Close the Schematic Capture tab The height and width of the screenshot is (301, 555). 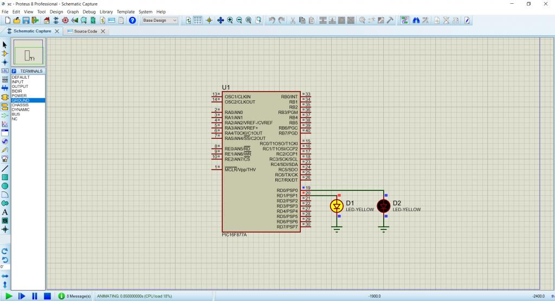click(x=57, y=31)
